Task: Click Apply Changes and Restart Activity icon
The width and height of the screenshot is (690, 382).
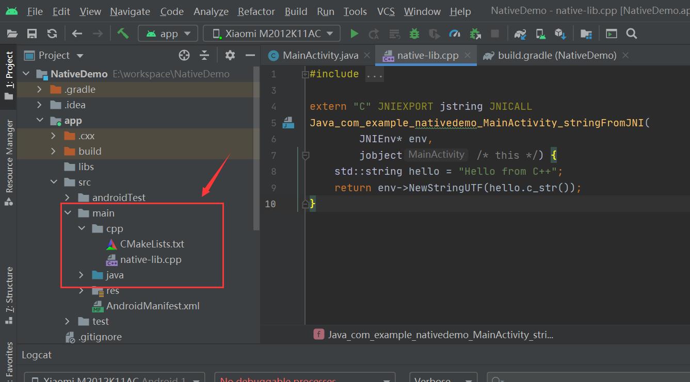Action: pyautogui.click(x=374, y=34)
